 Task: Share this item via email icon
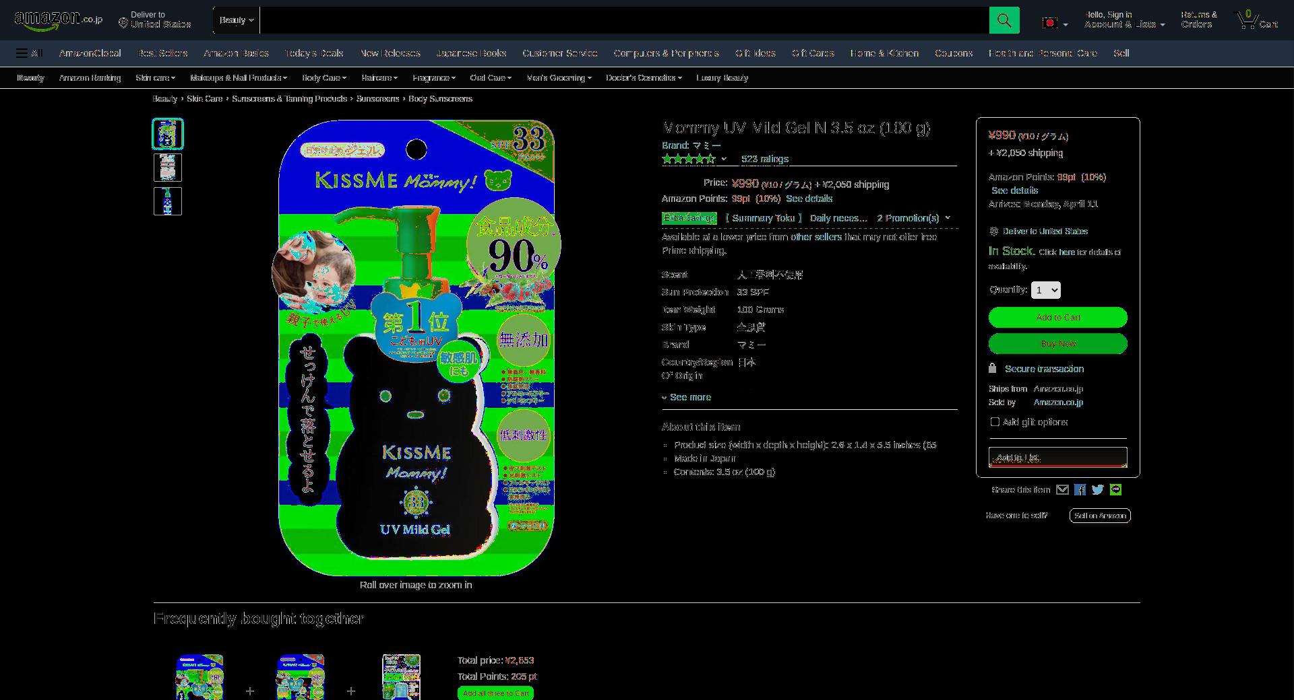[x=1062, y=490]
